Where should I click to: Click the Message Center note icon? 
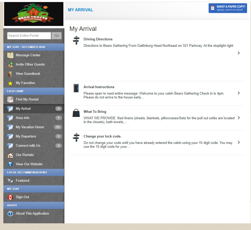(10, 55)
